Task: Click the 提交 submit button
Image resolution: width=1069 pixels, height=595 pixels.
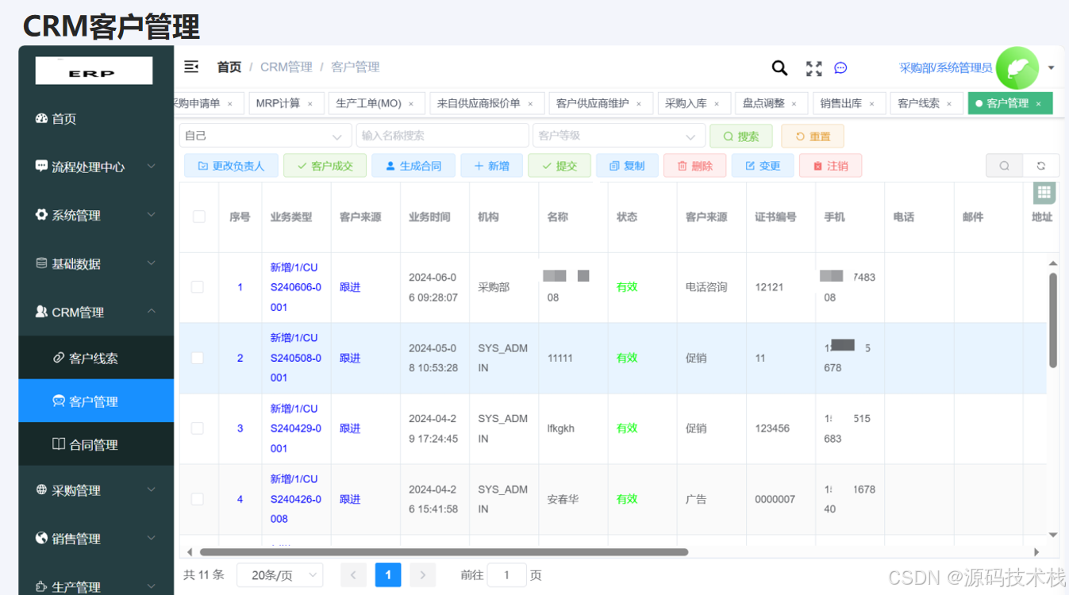Action: point(559,166)
